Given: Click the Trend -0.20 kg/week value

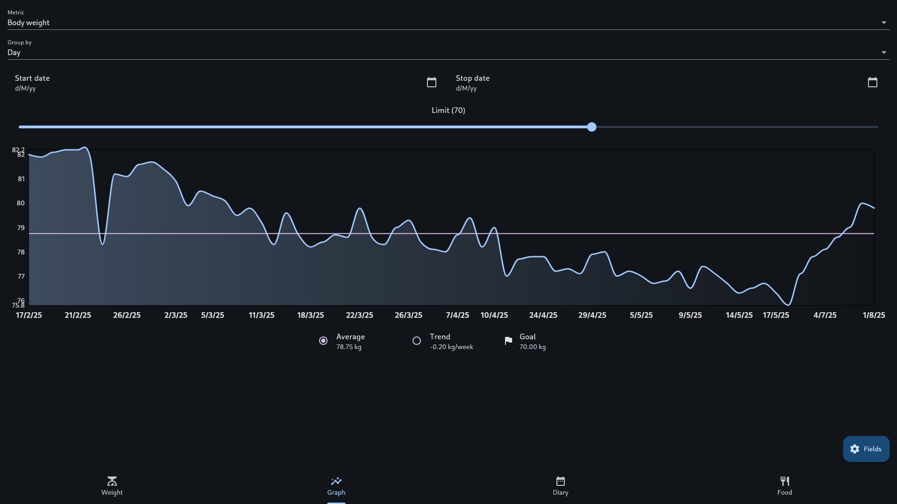Looking at the screenshot, I should [x=451, y=347].
